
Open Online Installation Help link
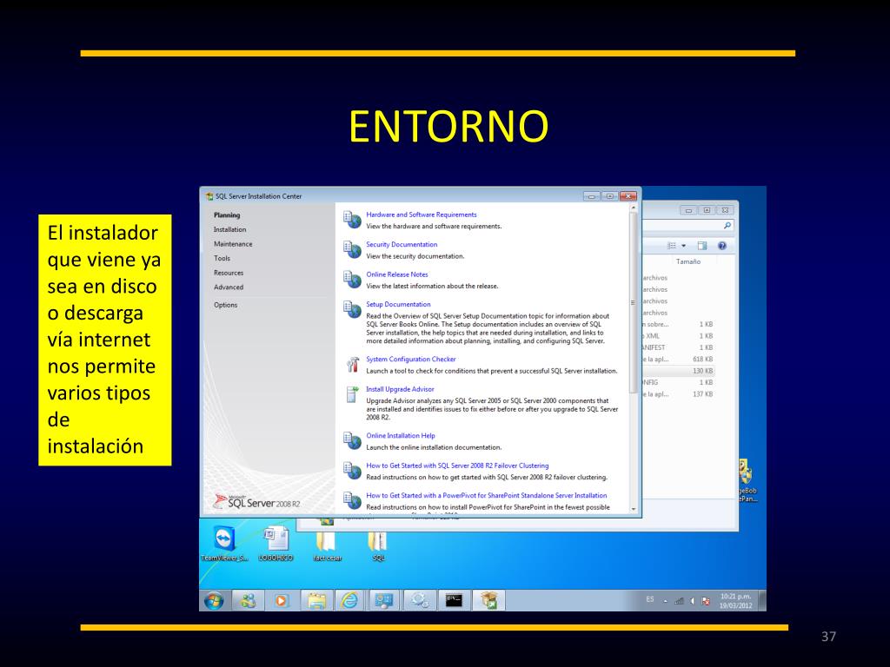[x=401, y=436]
